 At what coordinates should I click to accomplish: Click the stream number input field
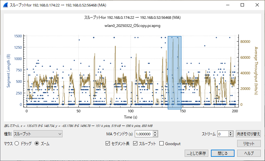click(223, 134)
